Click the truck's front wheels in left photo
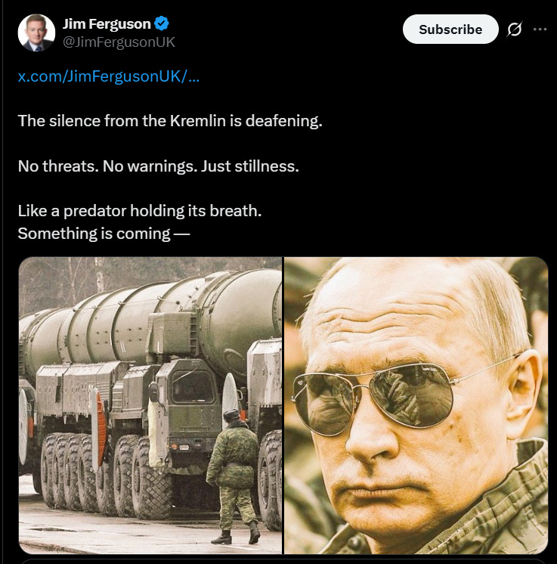This screenshot has width=557, height=564. [x=142, y=476]
